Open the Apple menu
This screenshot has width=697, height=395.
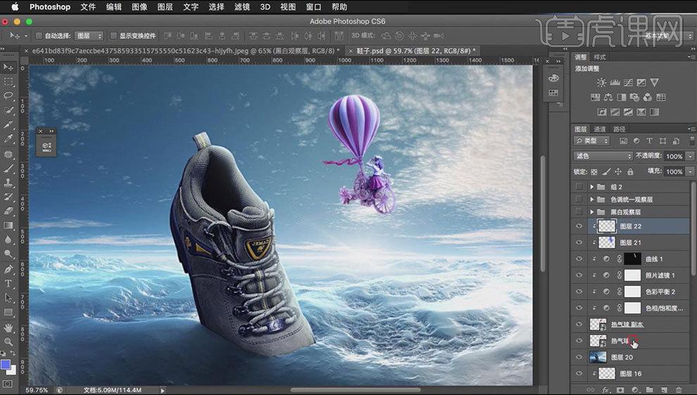[15, 6]
